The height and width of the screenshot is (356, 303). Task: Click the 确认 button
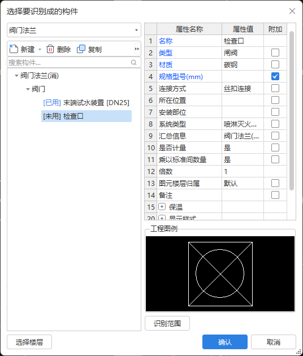[x=224, y=342]
